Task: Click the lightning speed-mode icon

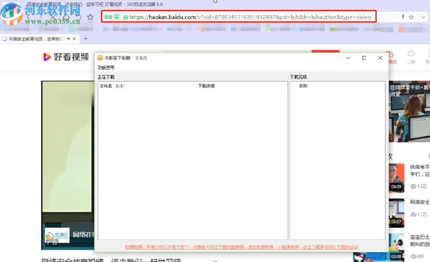Action: 403,17
